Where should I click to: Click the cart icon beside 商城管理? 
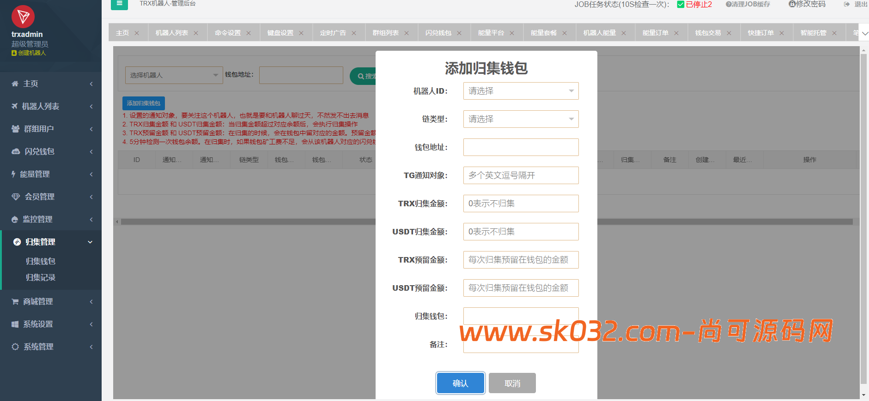15,301
